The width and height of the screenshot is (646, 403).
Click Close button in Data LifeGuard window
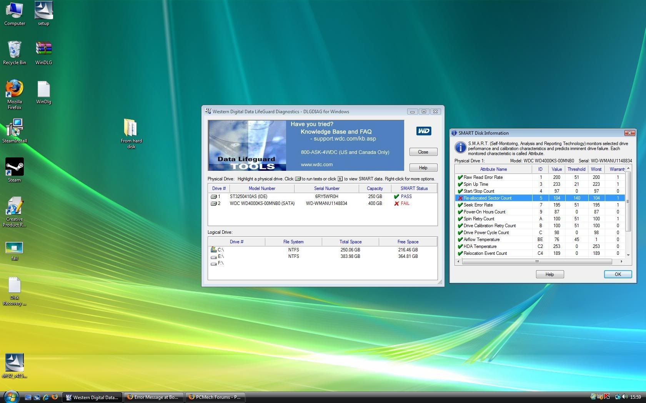point(423,152)
